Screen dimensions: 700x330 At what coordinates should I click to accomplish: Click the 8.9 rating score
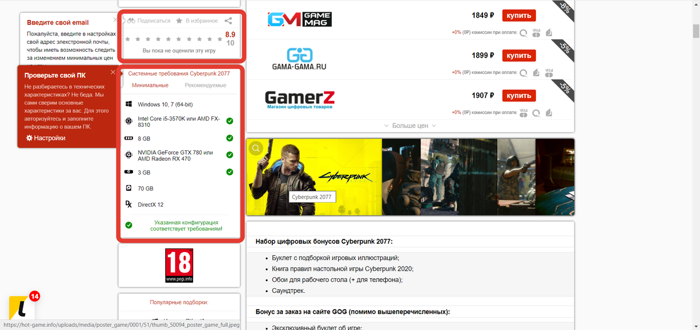[x=230, y=34]
